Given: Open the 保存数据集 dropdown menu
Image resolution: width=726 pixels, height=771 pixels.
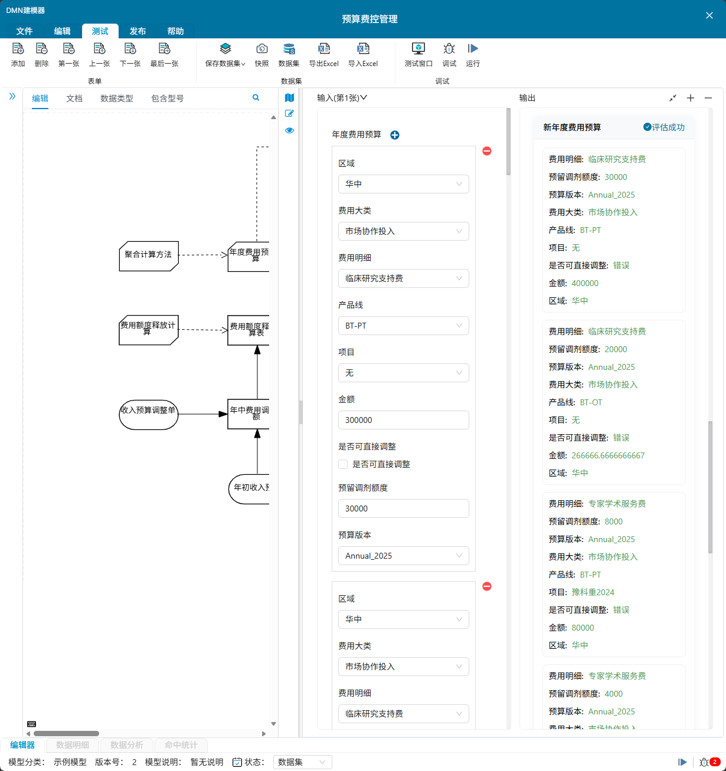Looking at the screenshot, I should pos(225,55).
